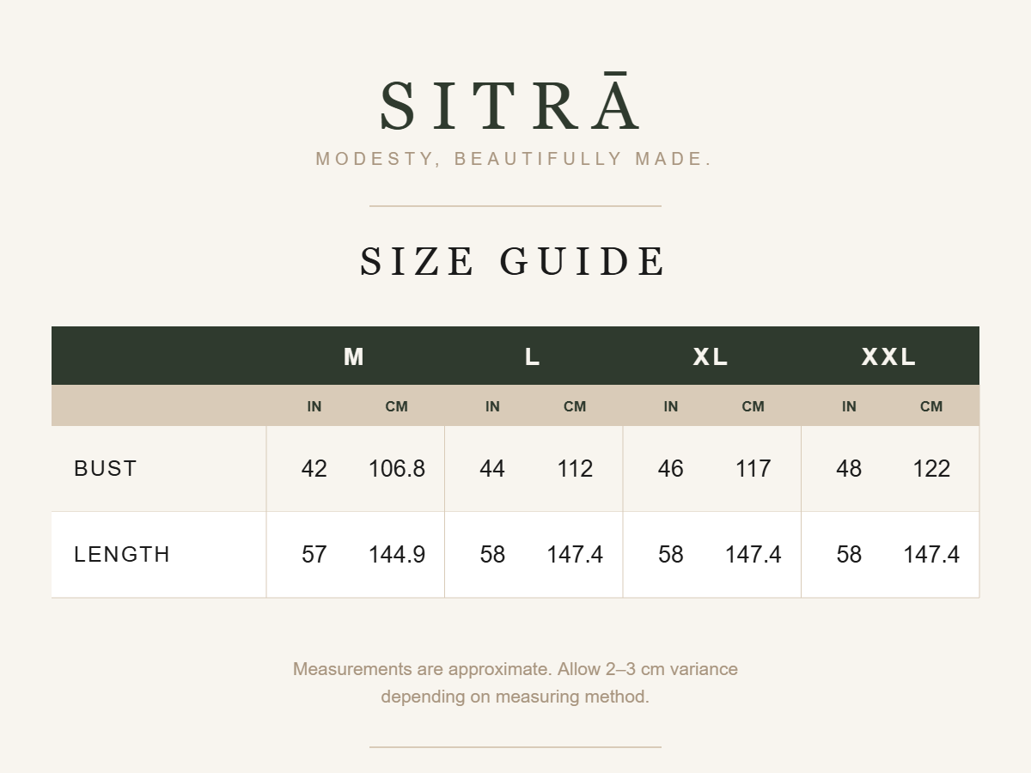The image size is (1031, 773).
Task: Select length value 144.9 cm
Action: click(397, 554)
